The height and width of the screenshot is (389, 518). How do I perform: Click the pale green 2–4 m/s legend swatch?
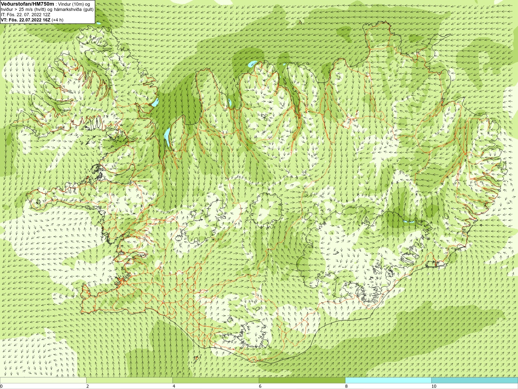pyautogui.click(x=129, y=380)
